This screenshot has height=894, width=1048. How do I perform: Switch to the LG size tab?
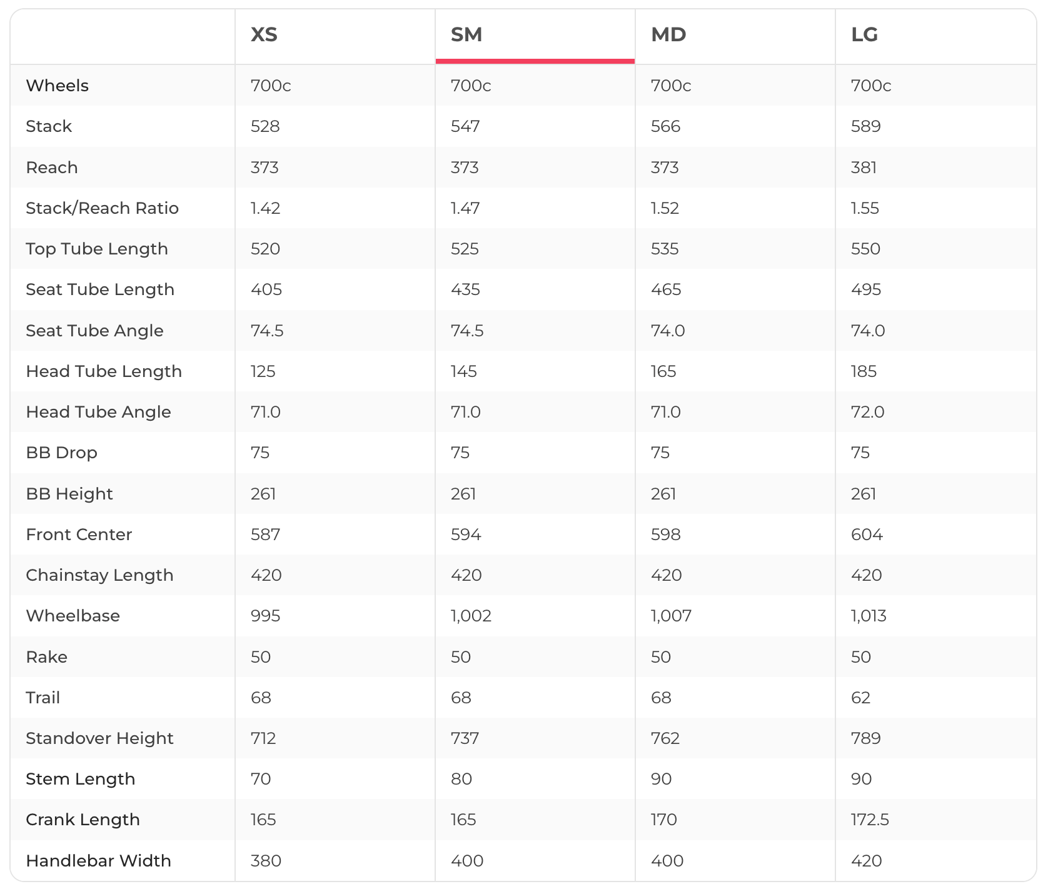pos(864,34)
